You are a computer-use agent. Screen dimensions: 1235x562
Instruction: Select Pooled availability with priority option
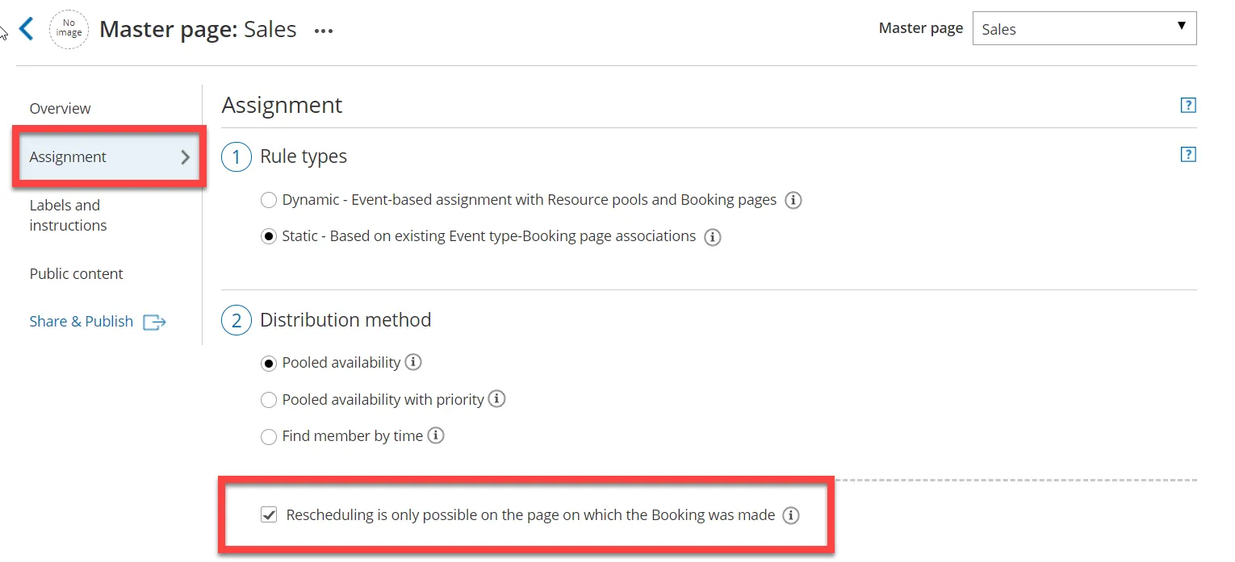[269, 400]
